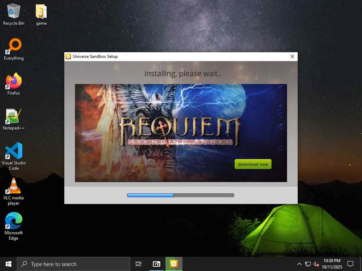Click the muted volume tray icon
This screenshot has height=271, width=362.
(316, 264)
